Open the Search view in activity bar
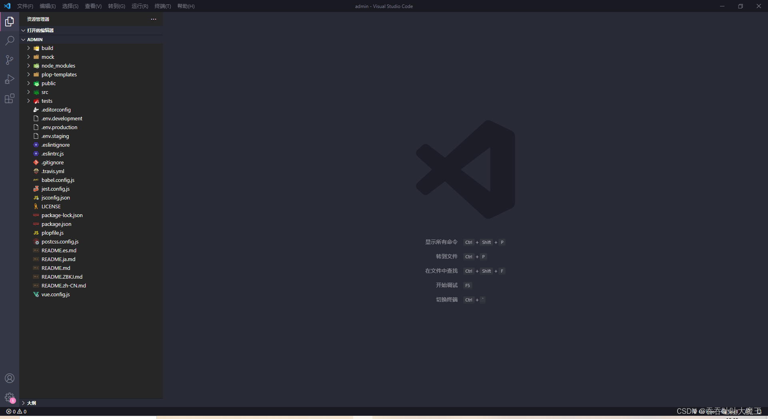The image size is (768, 419). coord(10,41)
